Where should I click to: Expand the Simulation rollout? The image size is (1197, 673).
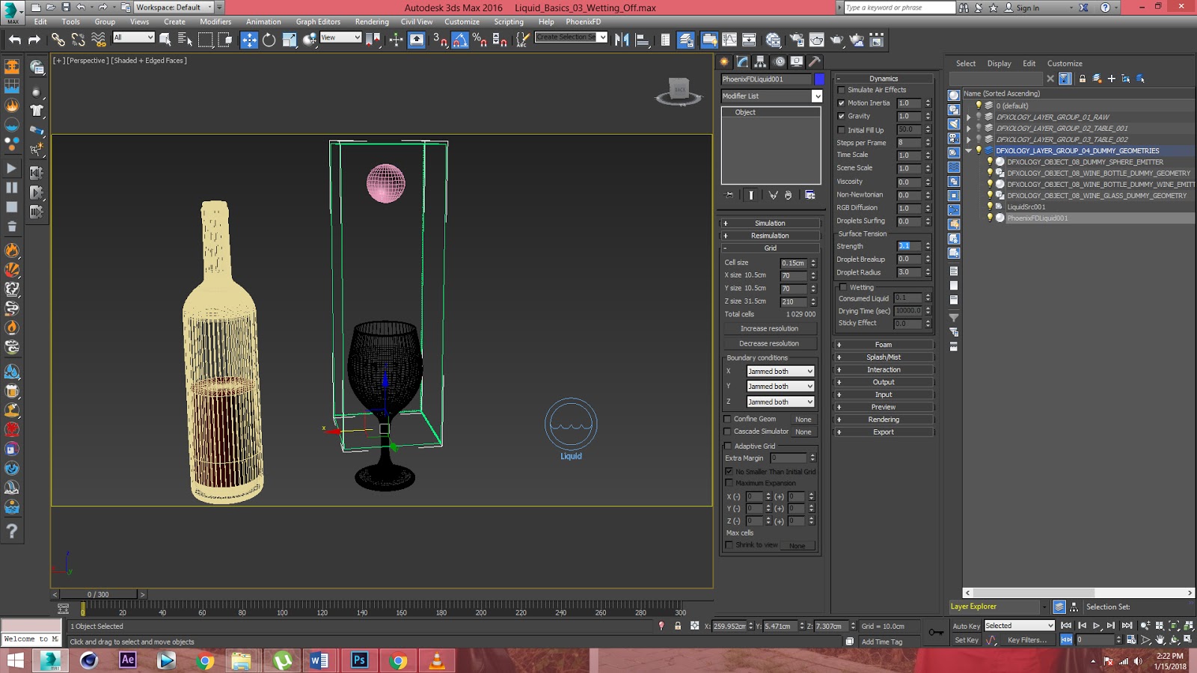point(770,222)
